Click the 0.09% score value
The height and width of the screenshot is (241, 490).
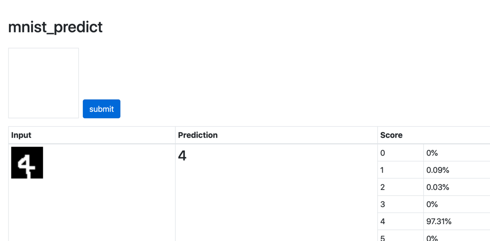438,170
